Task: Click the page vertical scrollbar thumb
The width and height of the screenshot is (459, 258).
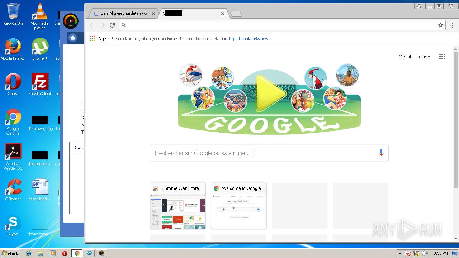Action: click(x=456, y=120)
